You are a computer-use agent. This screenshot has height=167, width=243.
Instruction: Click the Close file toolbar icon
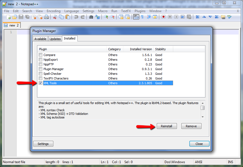(34, 17)
